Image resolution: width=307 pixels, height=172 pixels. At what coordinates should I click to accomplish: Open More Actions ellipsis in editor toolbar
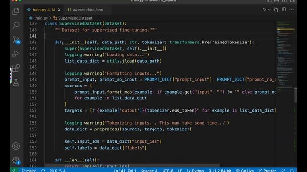point(292,10)
